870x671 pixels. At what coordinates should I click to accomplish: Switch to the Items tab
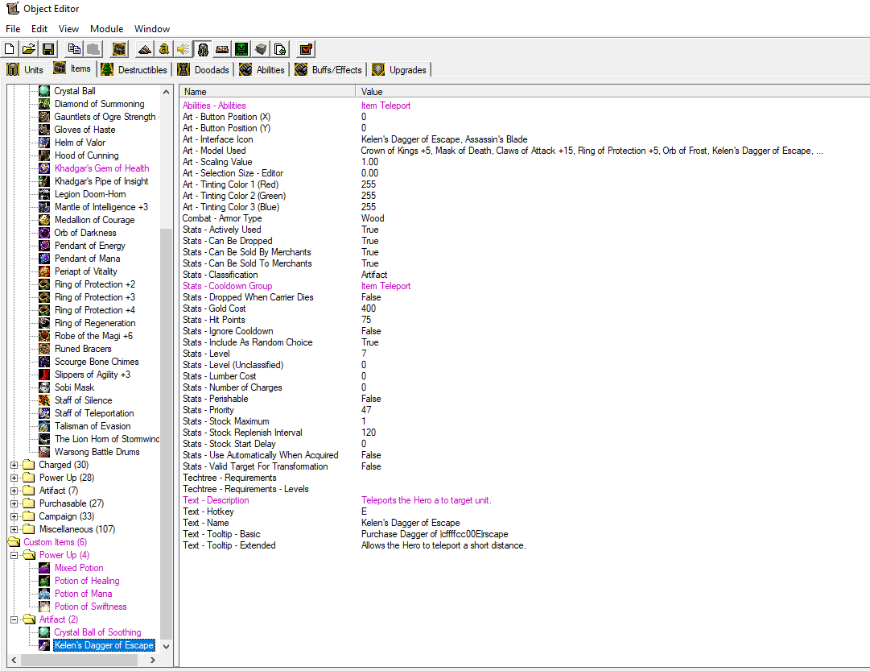(x=72, y=68)
